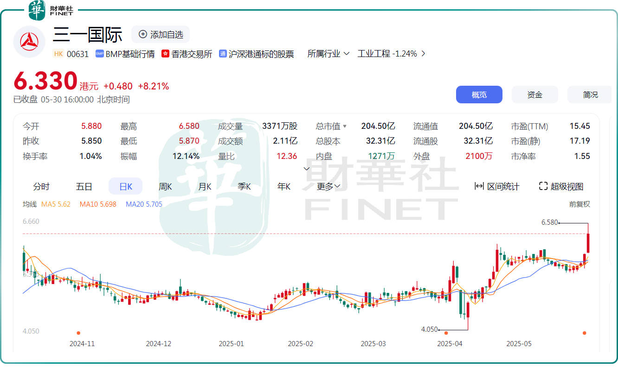Image resolution: width=618 pixels, height=373 pixels.
Task: Click the current price 6.330
Action: click(45, 81)
